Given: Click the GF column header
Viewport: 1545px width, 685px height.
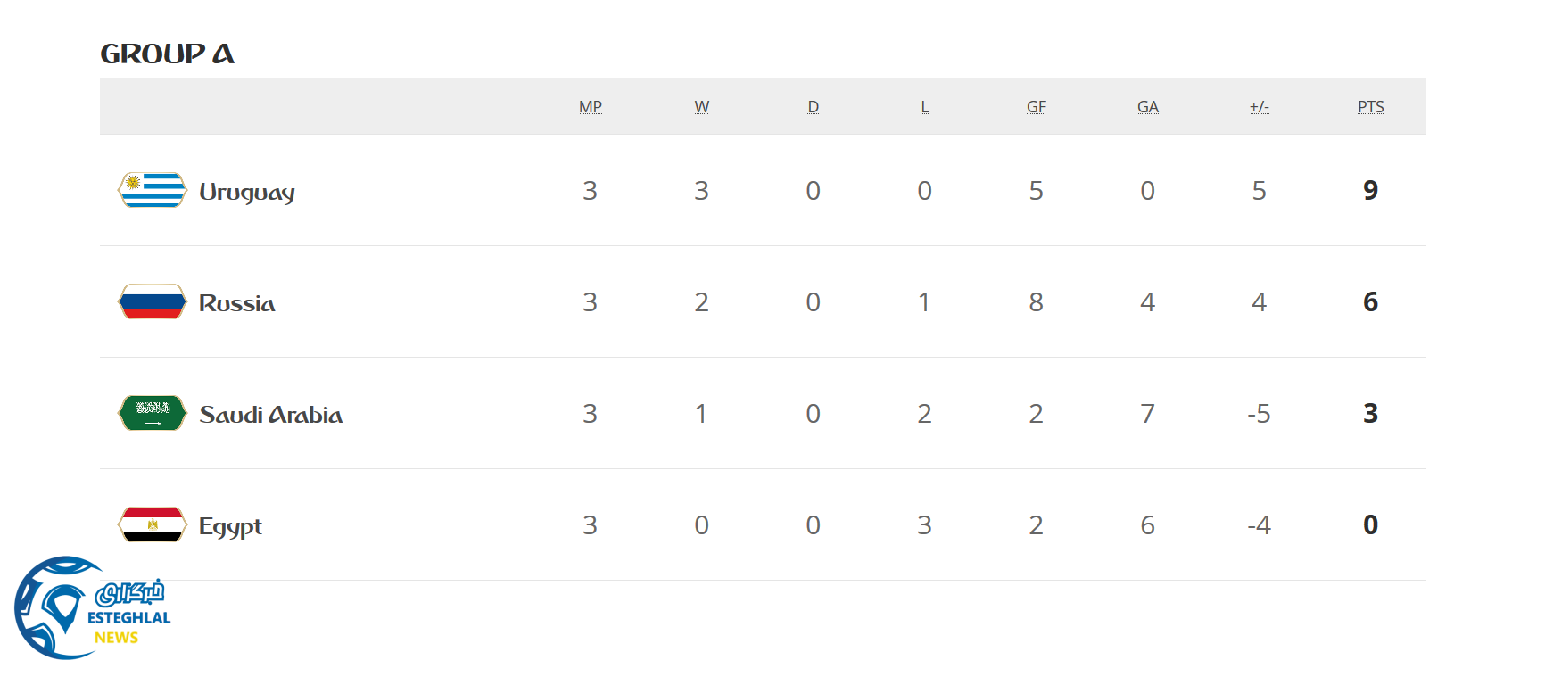Looking at the screenshot, I should click(1037, 107).
